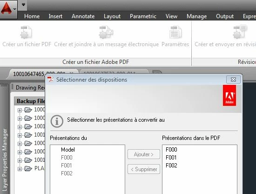Screen dimensions: 256x194
Task: Select greyed F002 in left presentations list
Action: (67, 173)
